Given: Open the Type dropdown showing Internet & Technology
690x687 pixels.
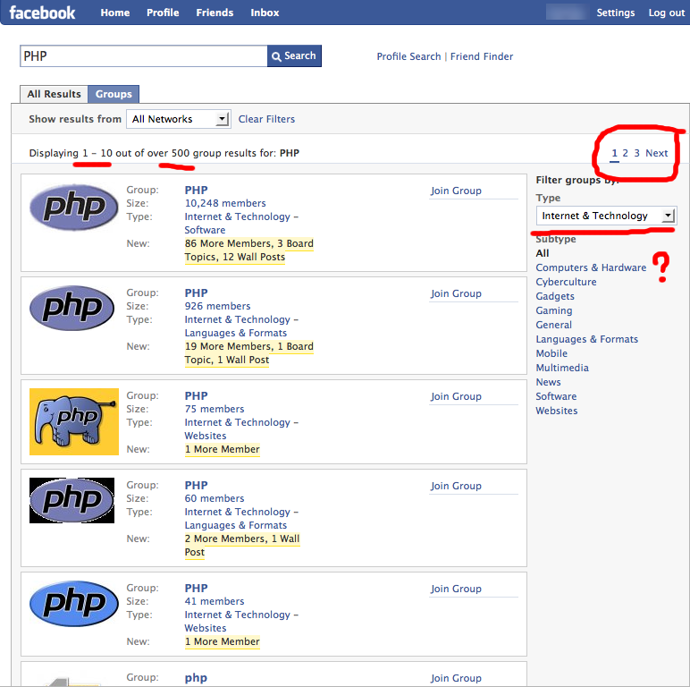Looking at the screenshot, I should pyautogui.click(x=606, y=216).
